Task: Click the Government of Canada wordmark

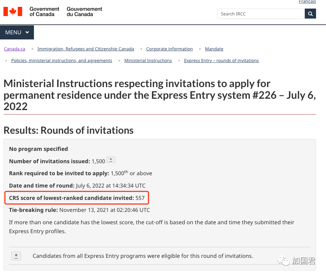Action: (44, 12)
